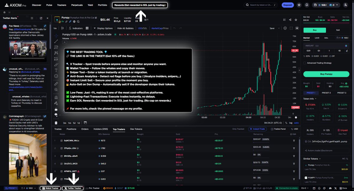Open the Save chart dropdown arrow
The width and height of the screenshot is (354, 191).
[x=278, y=28]
